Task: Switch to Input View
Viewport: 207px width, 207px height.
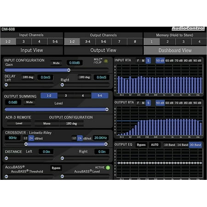Action: [32, 50]
